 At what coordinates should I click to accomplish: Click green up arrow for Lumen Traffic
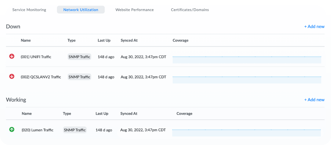coord(12,129)
